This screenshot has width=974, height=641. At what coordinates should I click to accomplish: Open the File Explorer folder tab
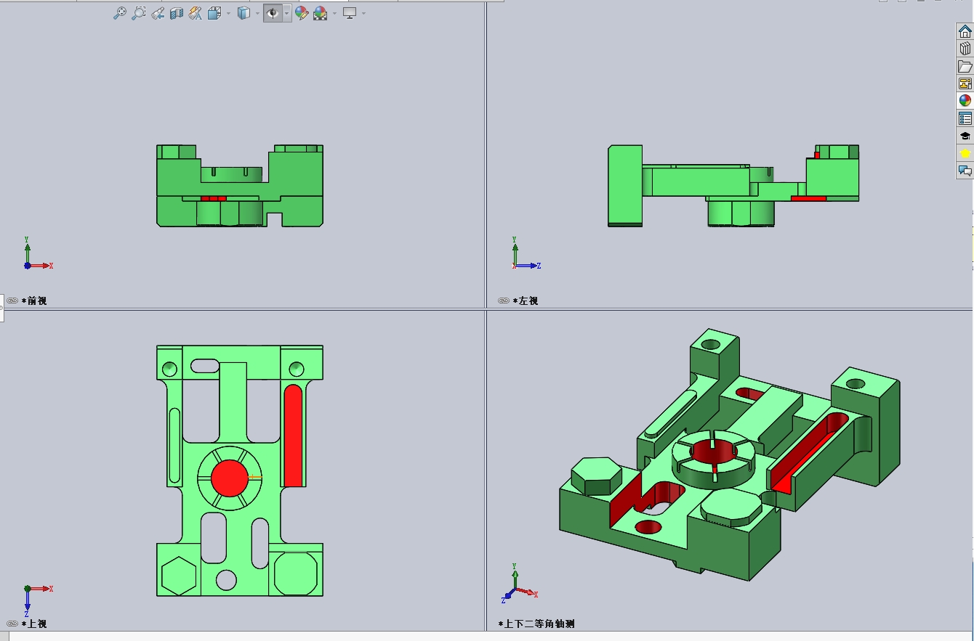(x=965, y=66)
